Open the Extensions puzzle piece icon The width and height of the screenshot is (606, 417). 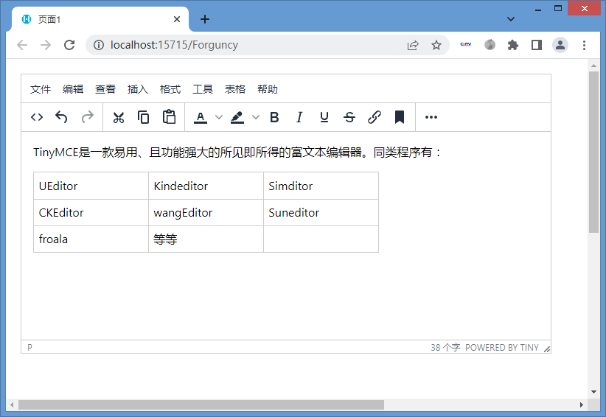(x=513, y=45)
